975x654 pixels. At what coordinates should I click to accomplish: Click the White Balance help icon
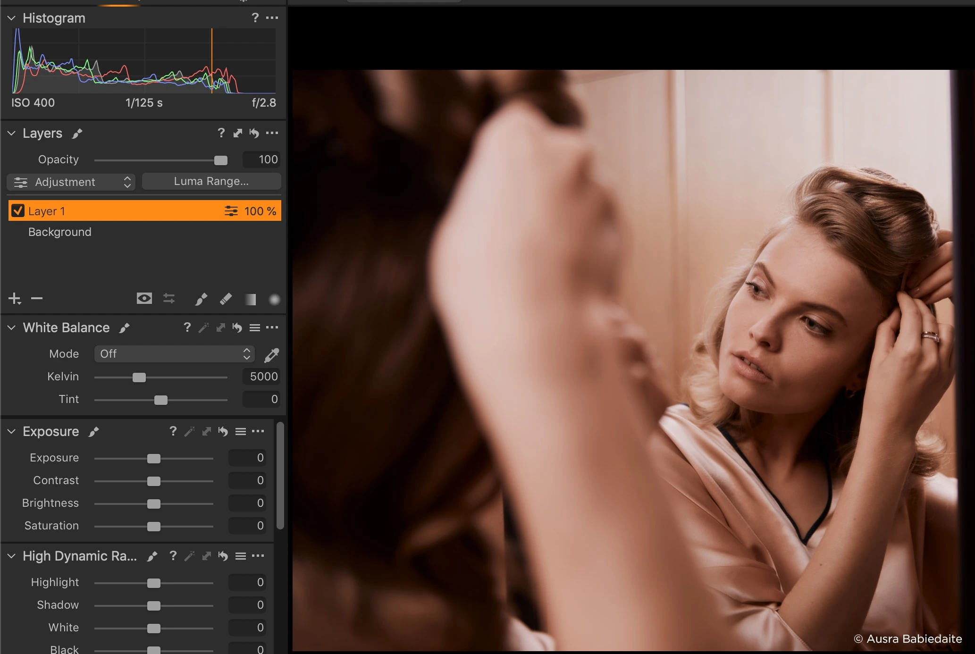pyautogui.click(x=187, y=328)
